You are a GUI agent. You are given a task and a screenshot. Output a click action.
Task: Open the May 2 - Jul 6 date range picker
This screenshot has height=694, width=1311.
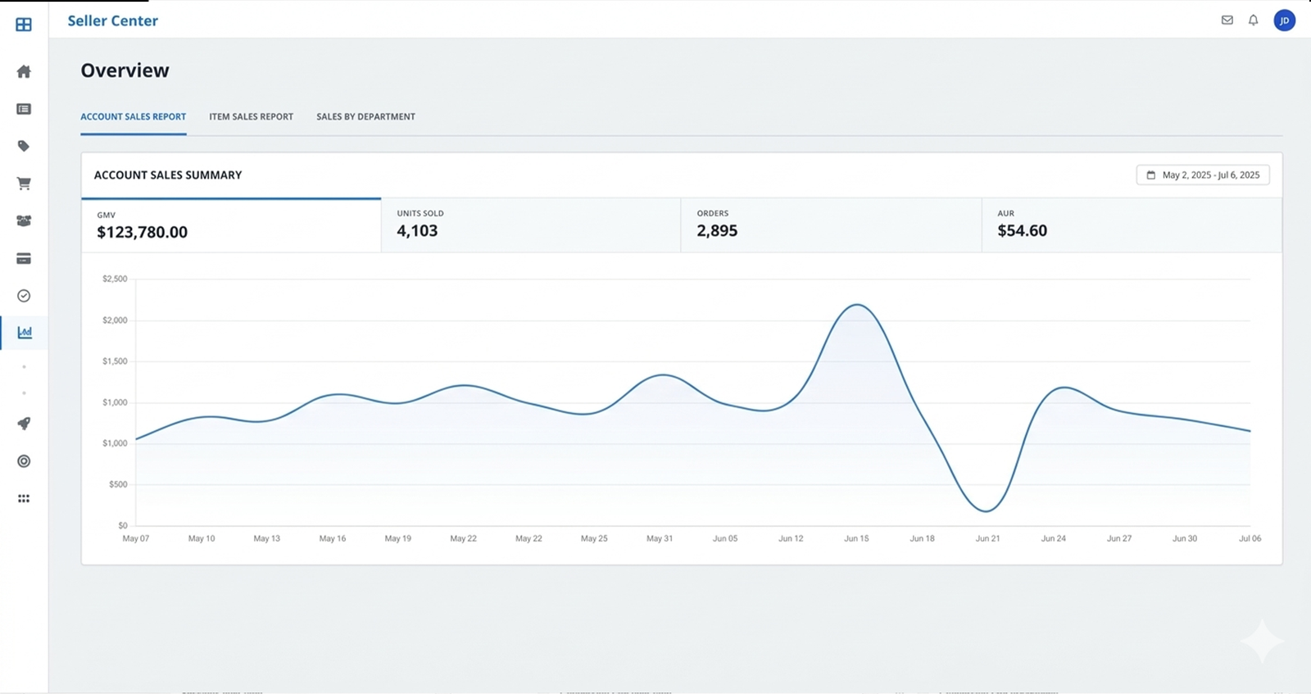1202,175
